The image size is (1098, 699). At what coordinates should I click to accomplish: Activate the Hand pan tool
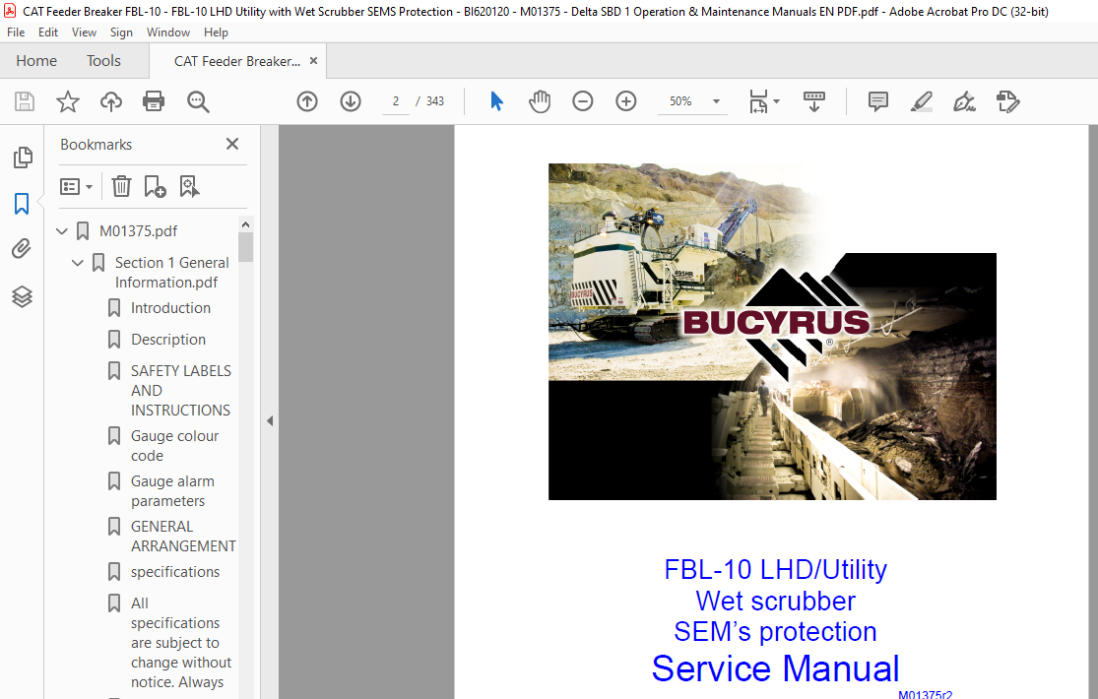pyautogui.click(x=540, y=101)
